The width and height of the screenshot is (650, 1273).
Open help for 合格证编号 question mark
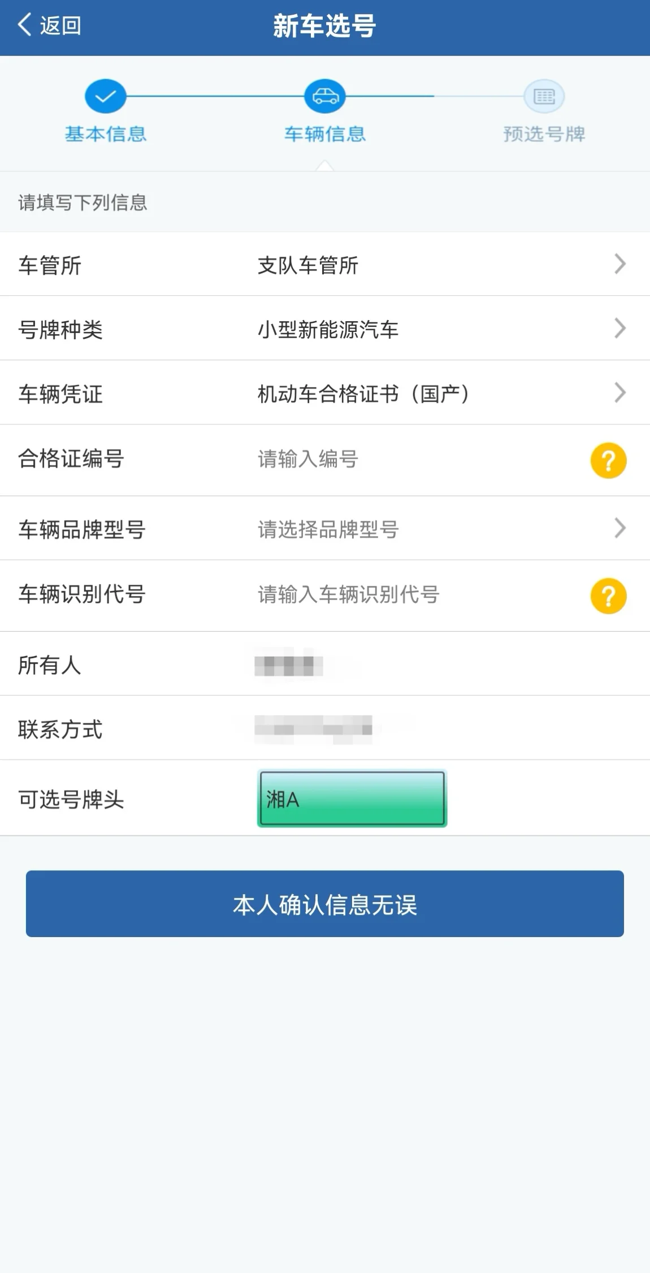608,460
